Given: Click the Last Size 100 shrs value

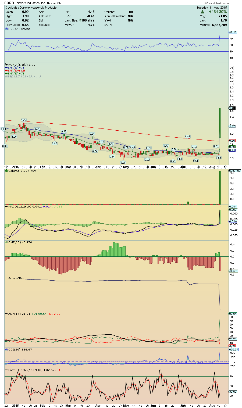Looking at the screenshot, I should tap(88, 20).
